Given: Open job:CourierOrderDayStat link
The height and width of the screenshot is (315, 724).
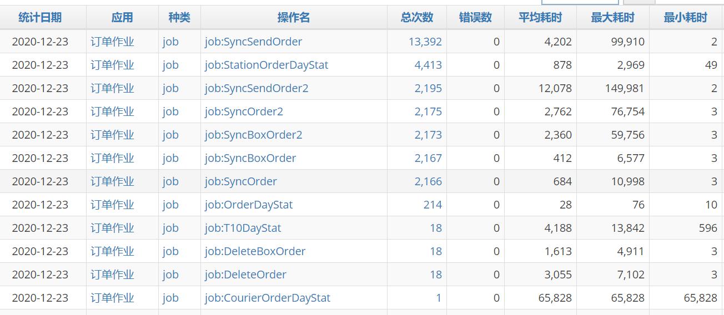Looking at the screenshot, I should pyautogui.click(x=267, y=298).
